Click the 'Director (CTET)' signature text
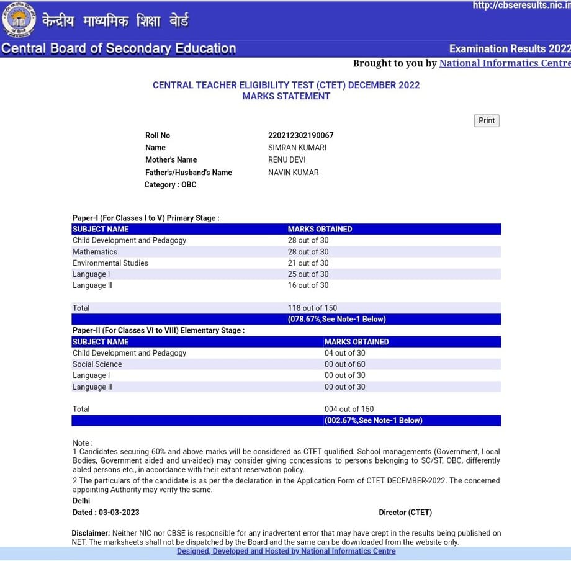This screenshot has width=571, height=561. 405,513
